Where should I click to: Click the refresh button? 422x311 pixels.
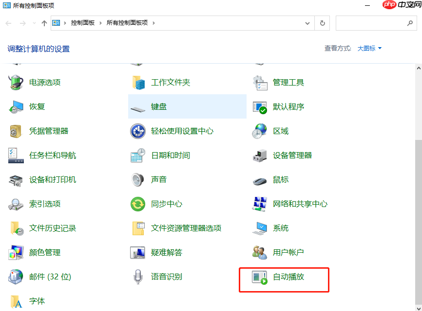click(x=322, y=23)
